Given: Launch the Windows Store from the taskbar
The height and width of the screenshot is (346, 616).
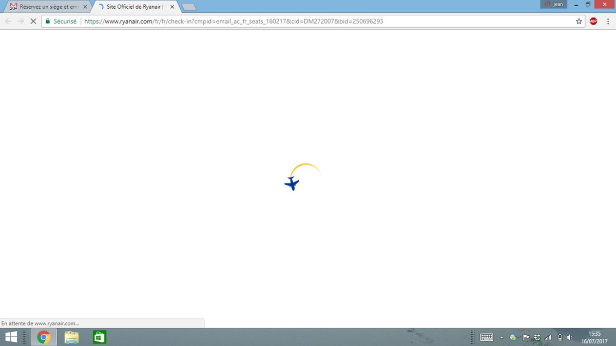Looking at the screenshot, I should [x=100, y=337].
